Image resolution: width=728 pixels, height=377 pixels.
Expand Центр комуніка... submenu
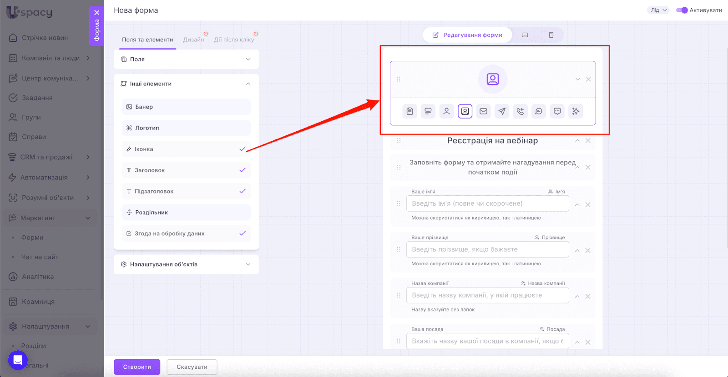click(x=88, y=78)
